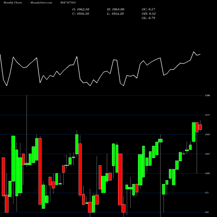Select the close value "C: 1056.50"
The width and height of the screenshot is (217, 217).
(81, 14)
